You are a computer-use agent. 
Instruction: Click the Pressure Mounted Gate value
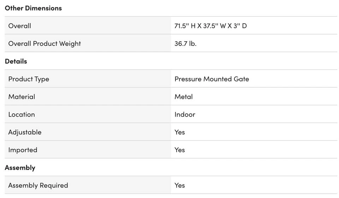coord(212,79)
